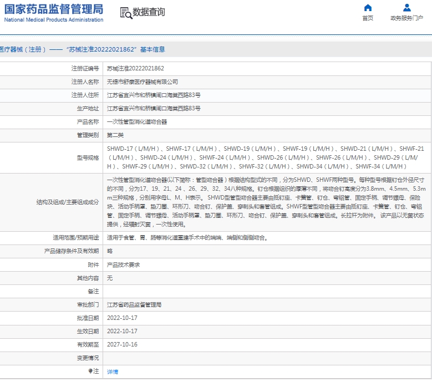The height and width of the screenshot is (382, 432).
Task: Click 其他内容 value 无
Action: click(x=110, y=278)
